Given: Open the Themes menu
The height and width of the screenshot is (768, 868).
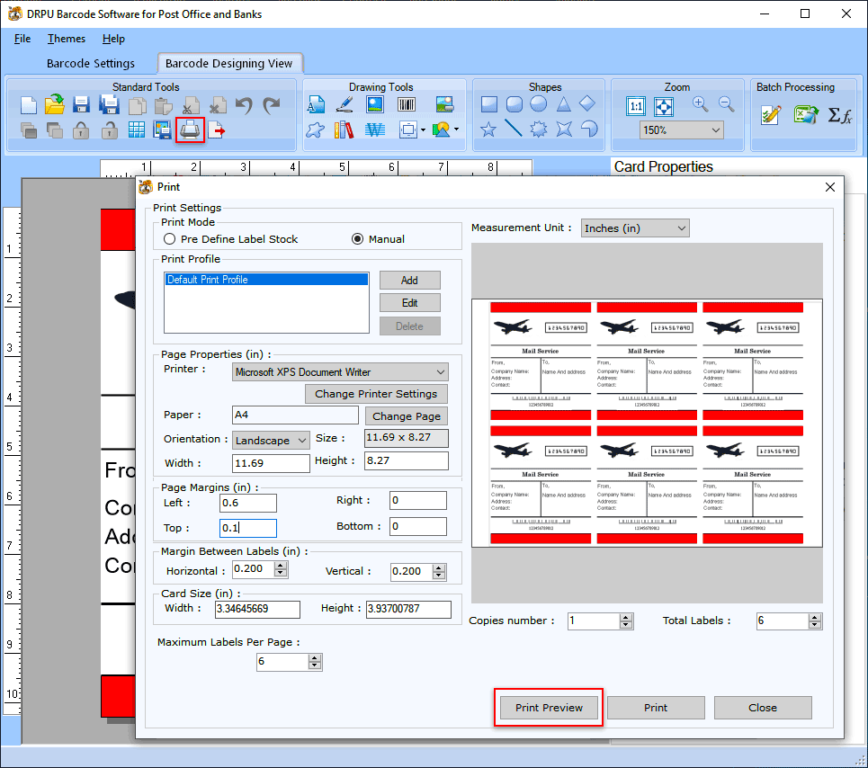Looking at the screenshot, I should coord(67,39).
